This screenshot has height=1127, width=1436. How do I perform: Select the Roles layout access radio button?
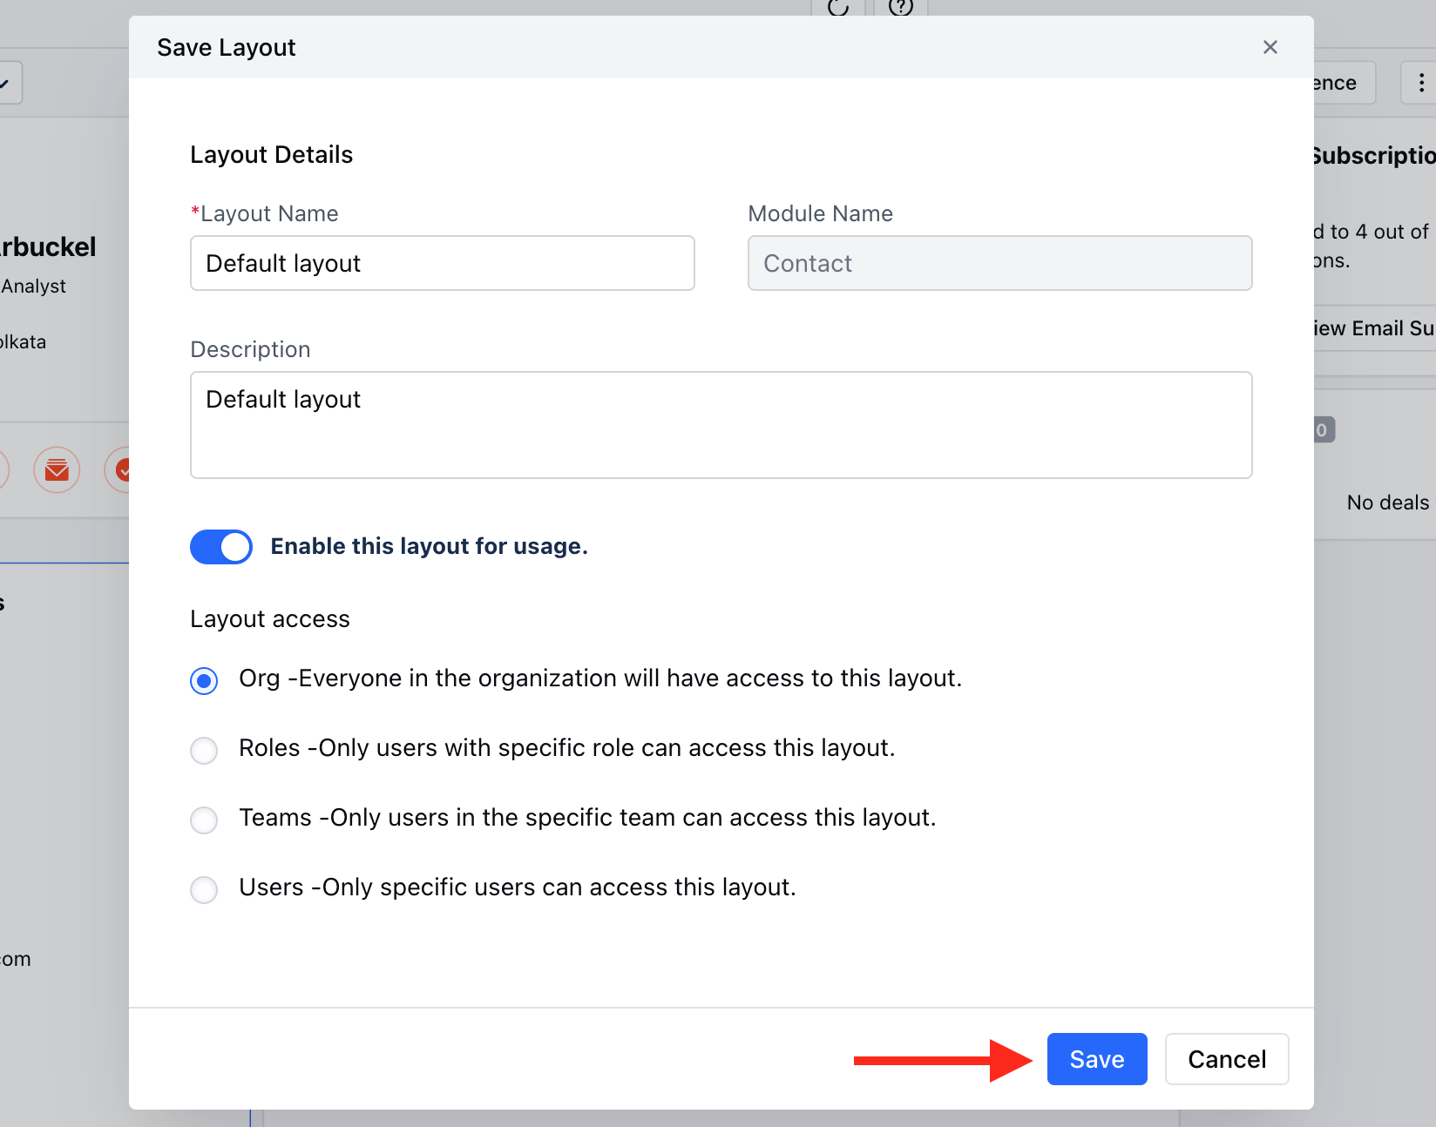pyautogui.click(x=204, y=750)
